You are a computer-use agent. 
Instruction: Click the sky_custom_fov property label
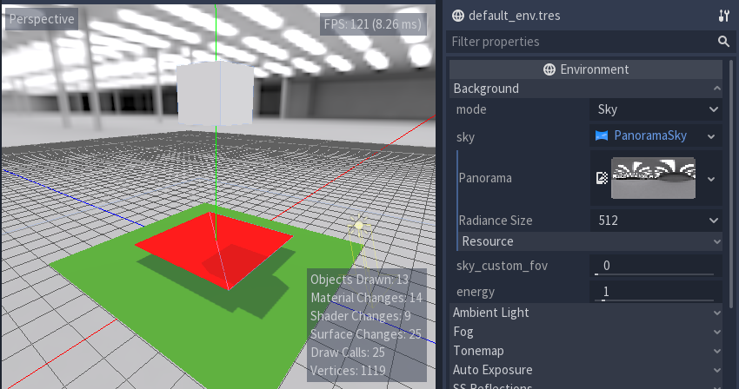click(502, 266)
